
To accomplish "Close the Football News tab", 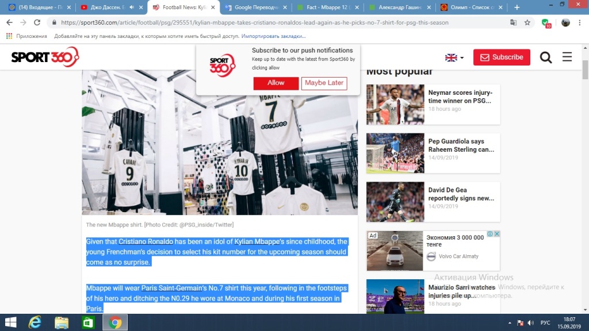I will point(213,7).
